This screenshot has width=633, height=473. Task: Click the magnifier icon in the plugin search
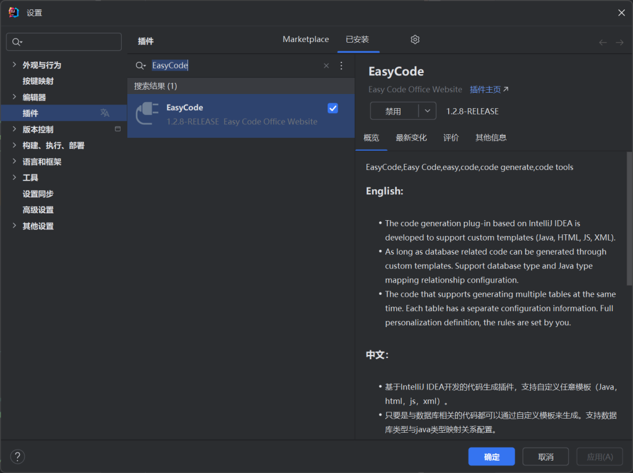tap(140, 66)
